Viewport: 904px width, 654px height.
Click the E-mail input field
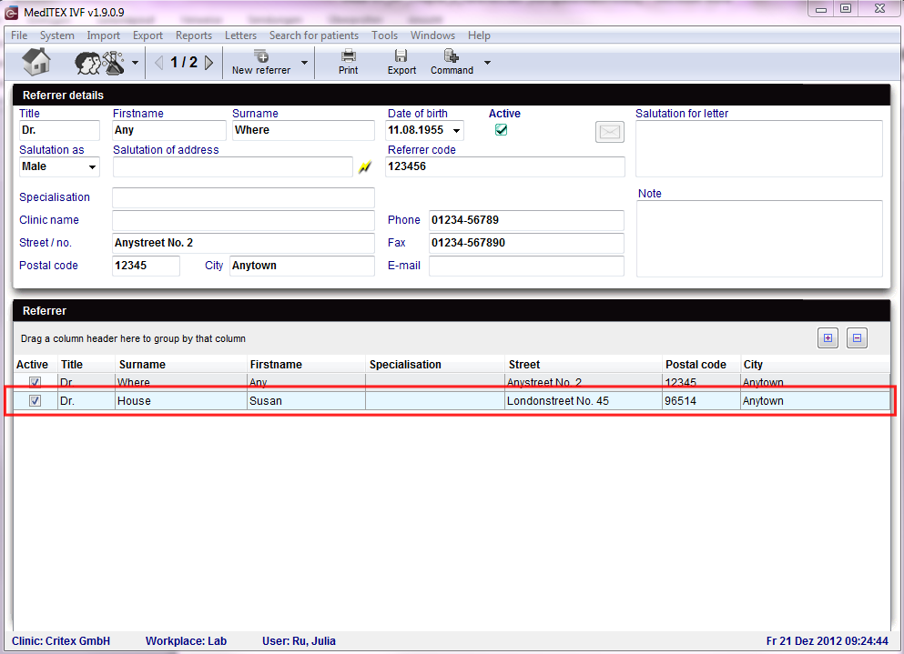pos(526,266)
